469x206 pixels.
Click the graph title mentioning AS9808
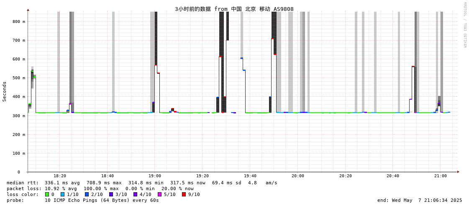(234, 9)
